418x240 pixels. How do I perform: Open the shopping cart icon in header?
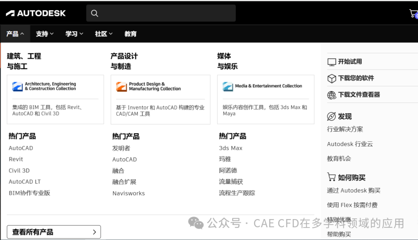click(x=413, y=13)
